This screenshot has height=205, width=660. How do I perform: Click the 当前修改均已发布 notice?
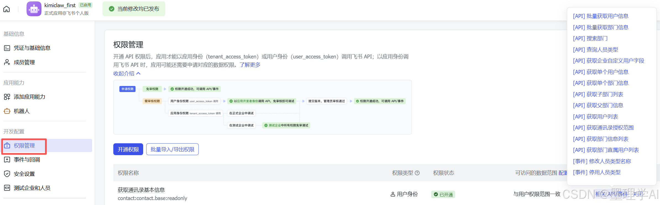[134, 9]
